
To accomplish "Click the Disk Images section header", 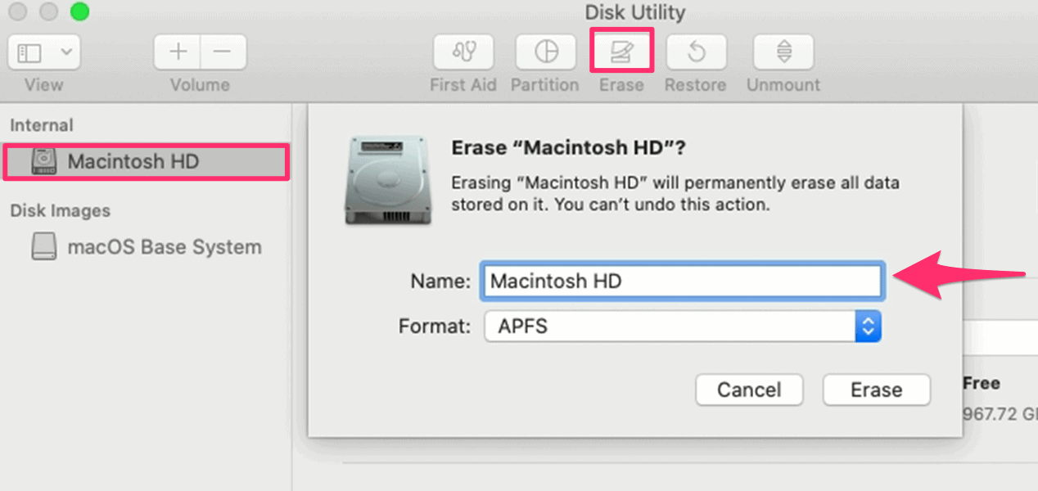I will point(60,210).
